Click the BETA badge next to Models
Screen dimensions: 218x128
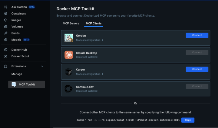[x=26, y=40]
